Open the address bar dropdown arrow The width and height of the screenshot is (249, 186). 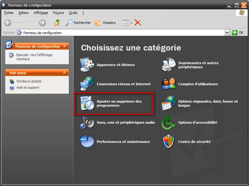(227, 33)
